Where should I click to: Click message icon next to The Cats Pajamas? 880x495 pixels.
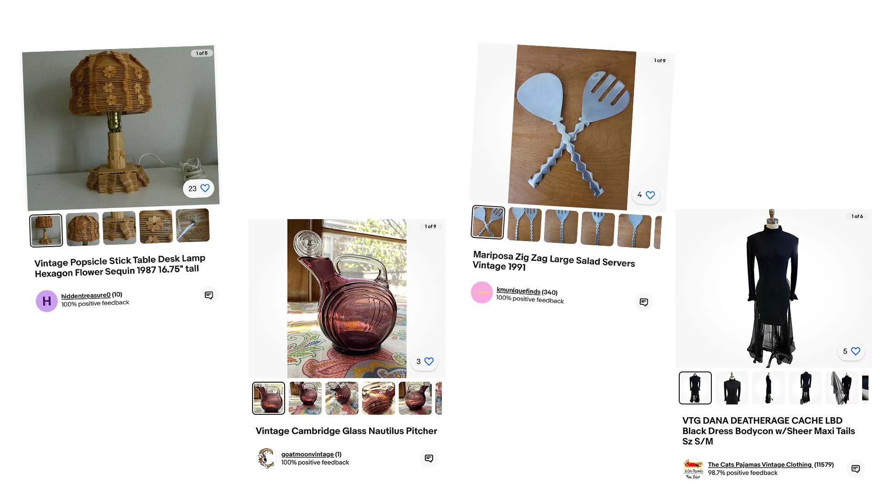[855, 468]
